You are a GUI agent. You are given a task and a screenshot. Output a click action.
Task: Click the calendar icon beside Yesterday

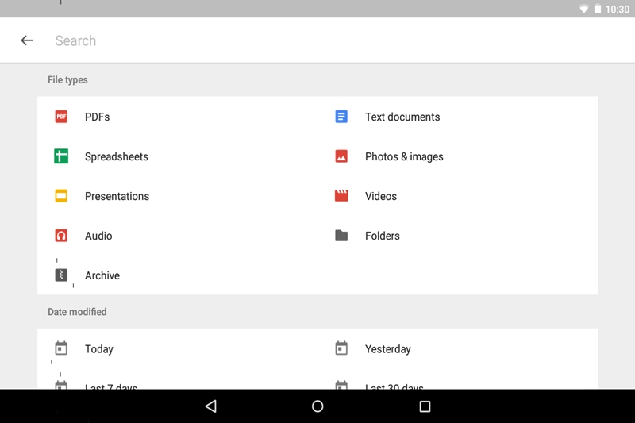click(341, 348)
